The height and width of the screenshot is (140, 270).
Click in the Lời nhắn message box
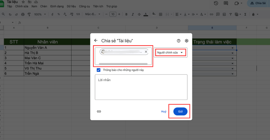141,87
